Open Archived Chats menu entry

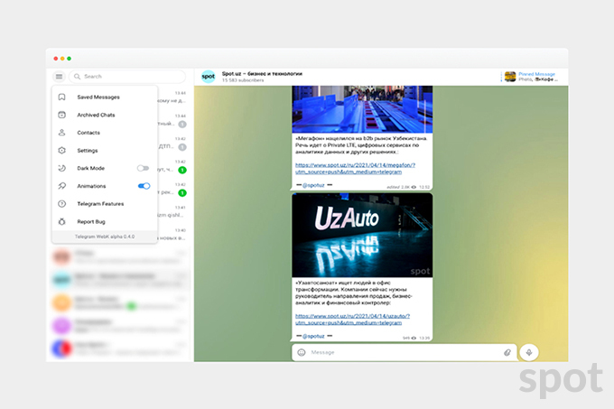point(105,115)
